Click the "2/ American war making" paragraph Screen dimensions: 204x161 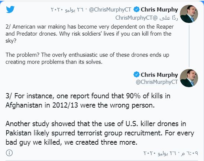90,34
